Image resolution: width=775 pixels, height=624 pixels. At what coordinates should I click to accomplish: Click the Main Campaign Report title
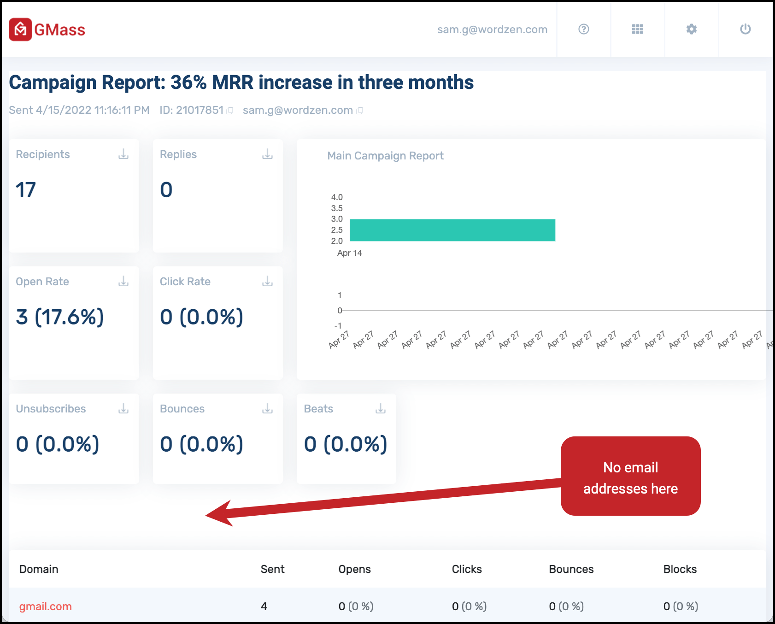(x=385, y=156)
